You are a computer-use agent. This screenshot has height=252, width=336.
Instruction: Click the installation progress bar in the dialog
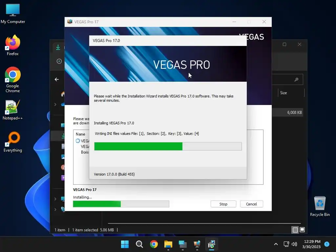pos(168,146)
